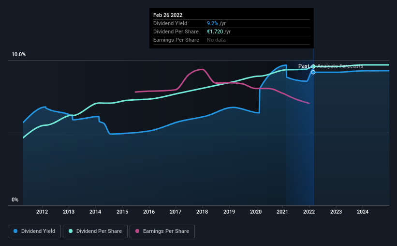Click the teal Dividend Per Share legend dot
The width and height of the screenshot is (397, 246).
(71, 231)
